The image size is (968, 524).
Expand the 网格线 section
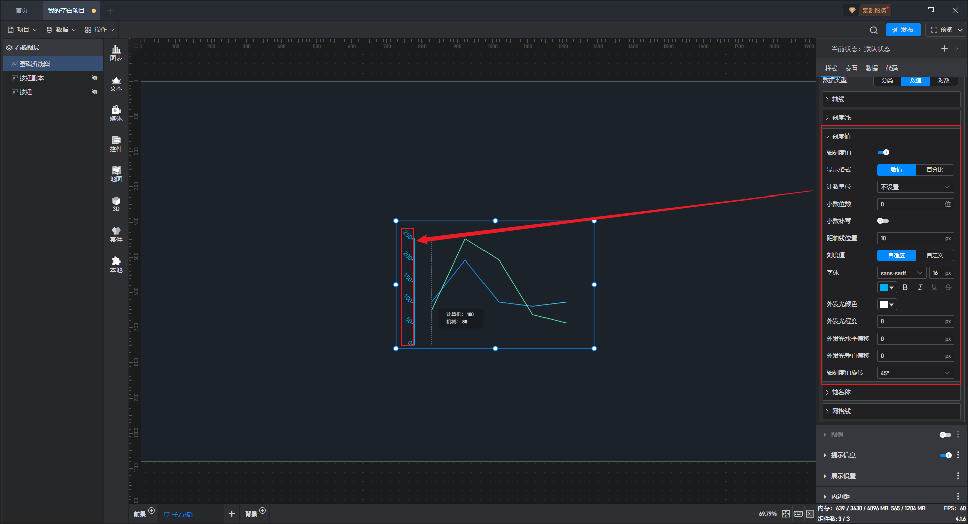coord(891,411)
